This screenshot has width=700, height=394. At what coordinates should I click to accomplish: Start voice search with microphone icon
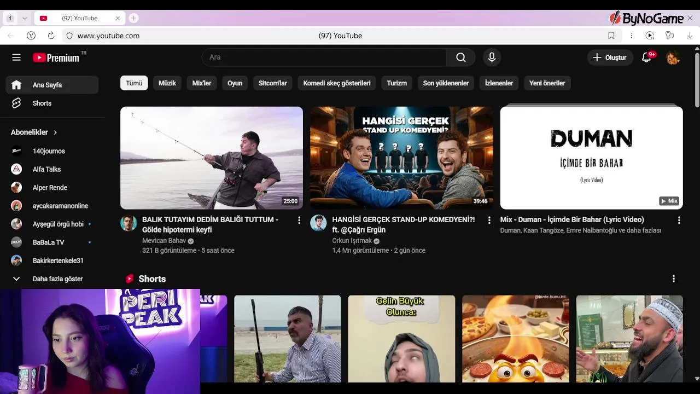(492, 57)
